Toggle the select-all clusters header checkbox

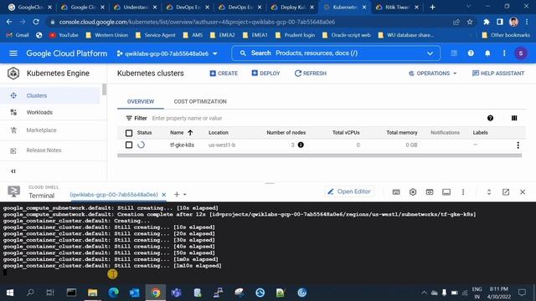click(129, 133)
